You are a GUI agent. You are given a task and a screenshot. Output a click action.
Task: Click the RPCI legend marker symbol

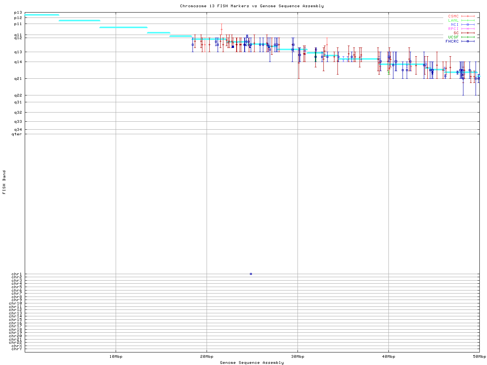(x=468, y=29)
